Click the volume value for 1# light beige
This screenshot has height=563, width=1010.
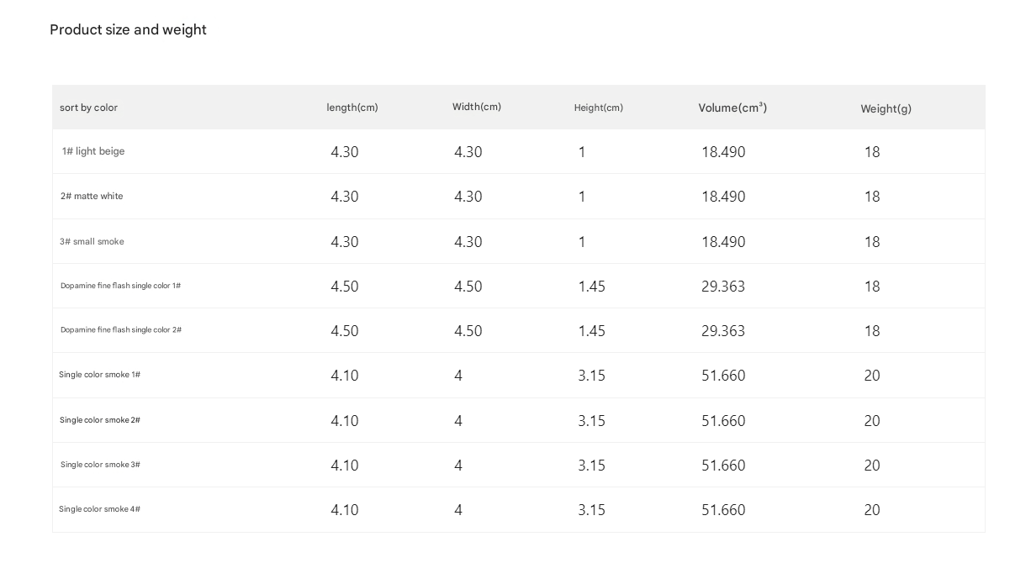(723, 152)
